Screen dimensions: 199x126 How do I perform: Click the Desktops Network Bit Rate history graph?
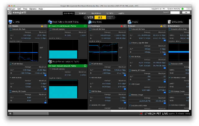pyautogui.click(x=104, y=52)
